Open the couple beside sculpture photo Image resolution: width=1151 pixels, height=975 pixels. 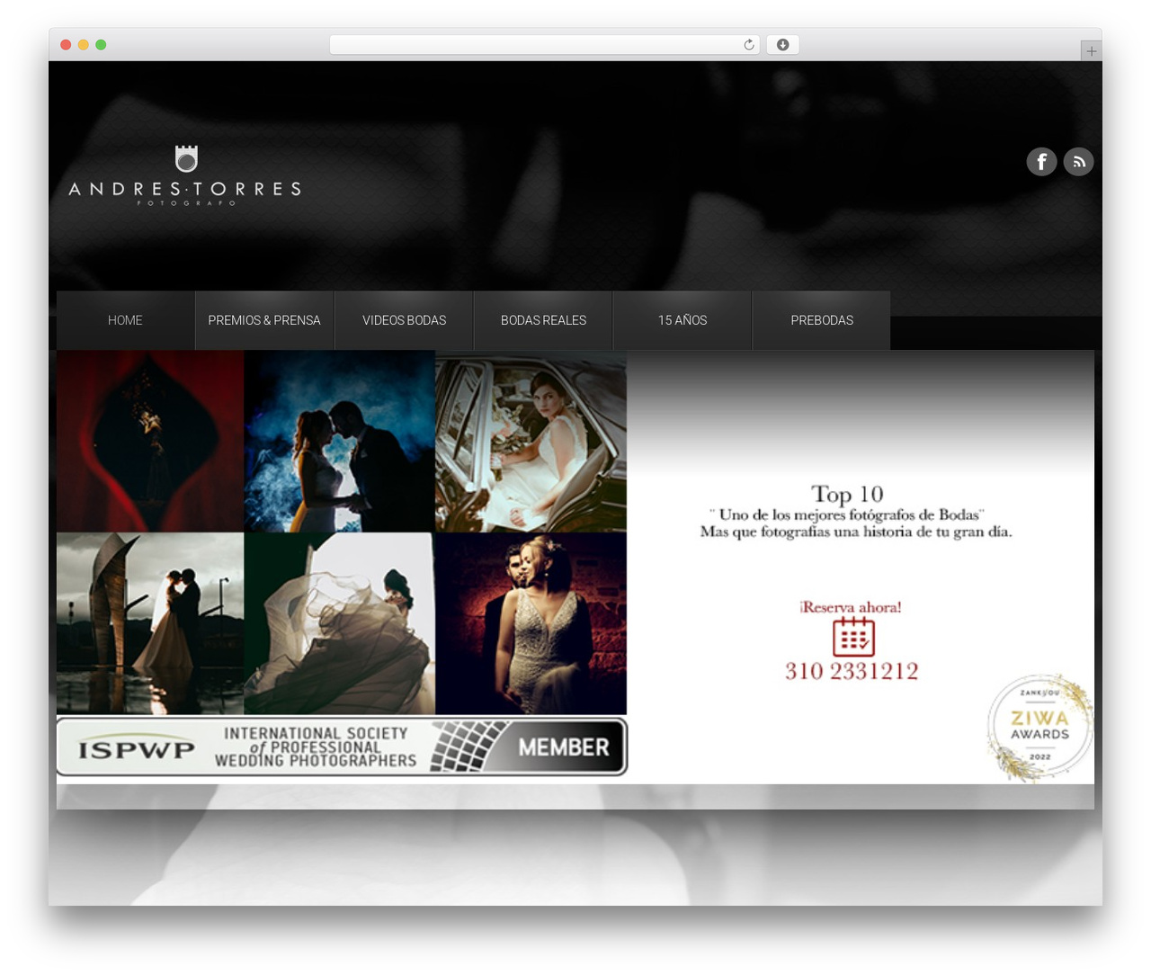(x=150, y=623)
